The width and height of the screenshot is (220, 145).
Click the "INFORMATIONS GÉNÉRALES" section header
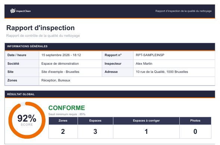coord(110,46)
